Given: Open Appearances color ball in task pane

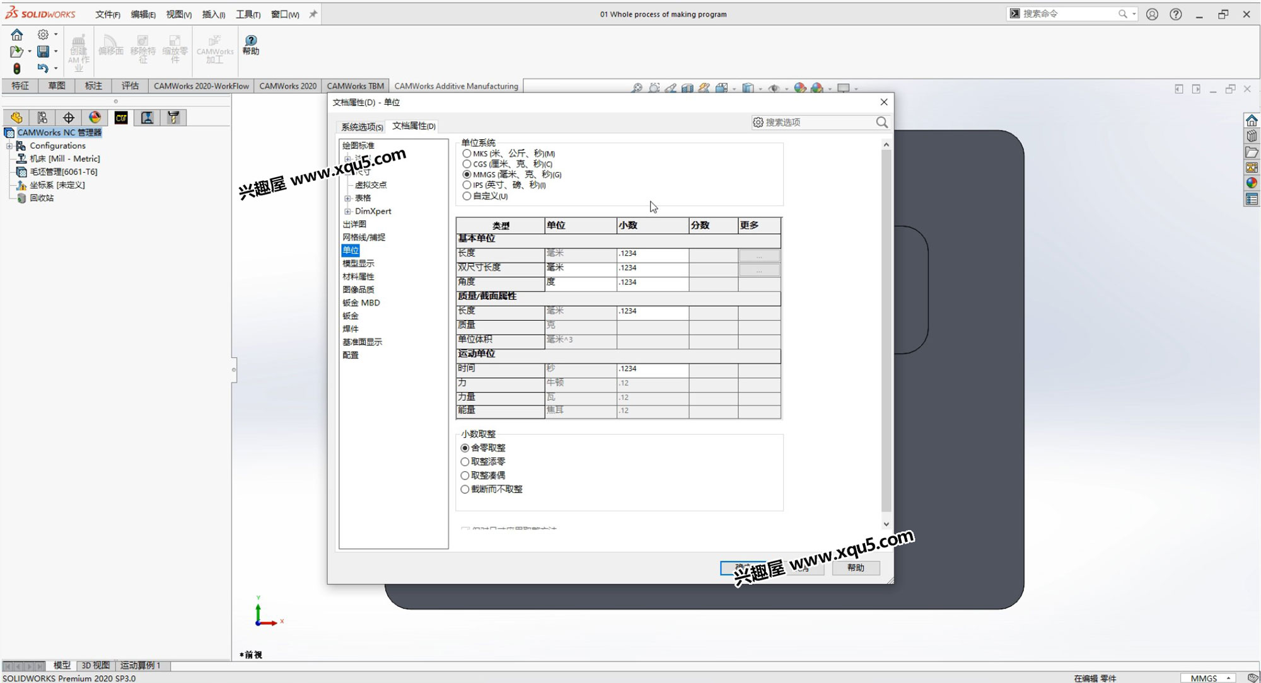Looking at the screenshot, I should (x=1252, y=183).
